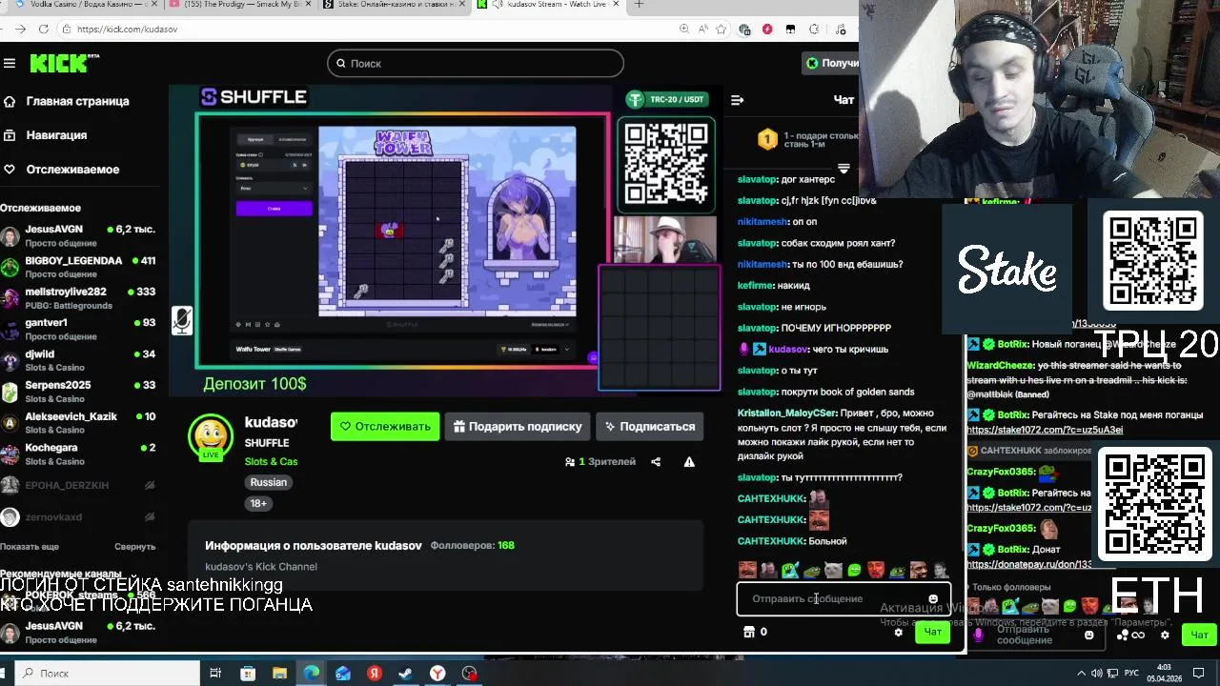
Task: Collapse chat panel with arrow icon
Action: [x=737, y=100]
